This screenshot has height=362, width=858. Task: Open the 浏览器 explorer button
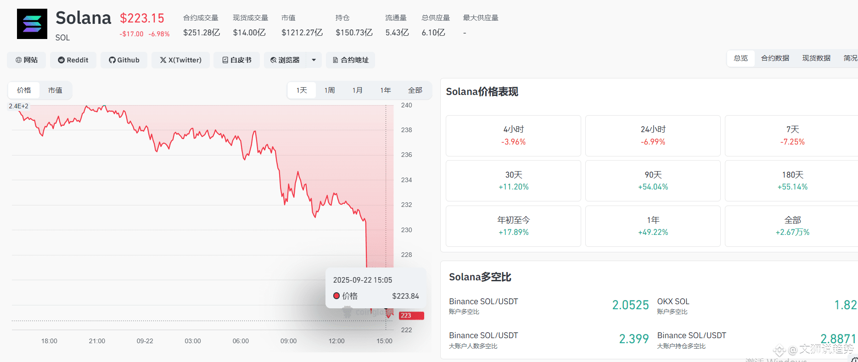click(x=285, y=60)
